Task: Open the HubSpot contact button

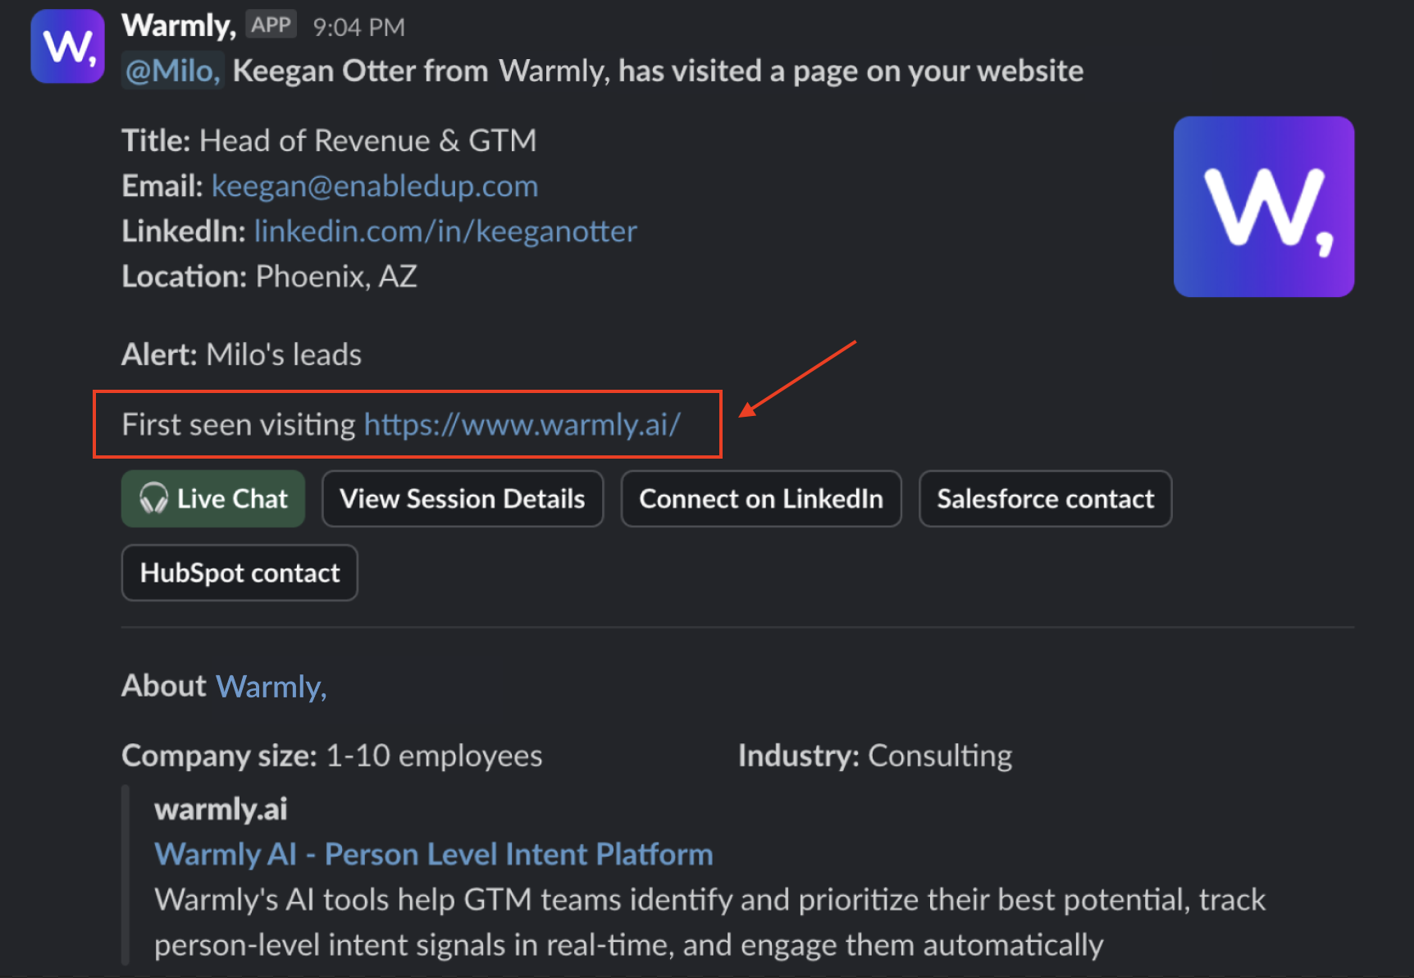Action: point(239,573)
